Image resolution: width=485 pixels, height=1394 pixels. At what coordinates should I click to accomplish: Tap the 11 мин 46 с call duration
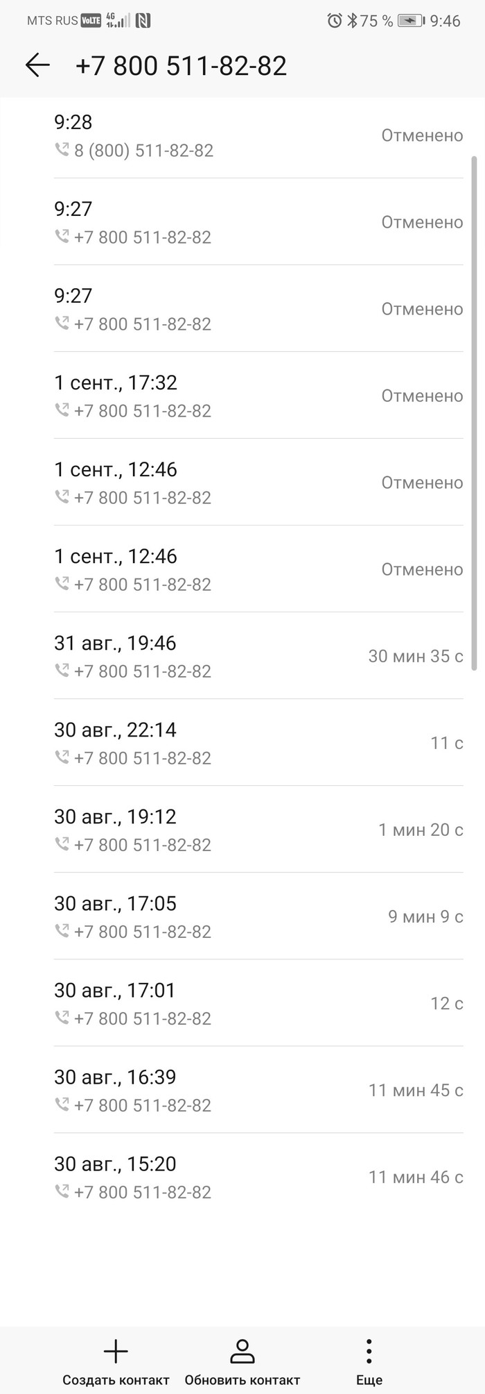416,1177
